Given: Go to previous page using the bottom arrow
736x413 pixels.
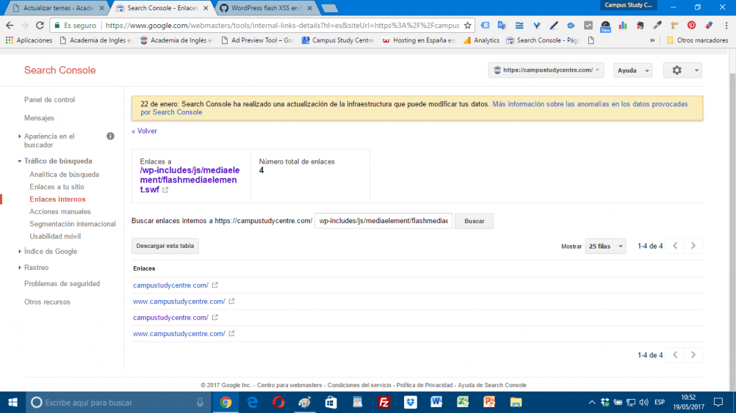Looking at the screenshot, I should 676,355.
